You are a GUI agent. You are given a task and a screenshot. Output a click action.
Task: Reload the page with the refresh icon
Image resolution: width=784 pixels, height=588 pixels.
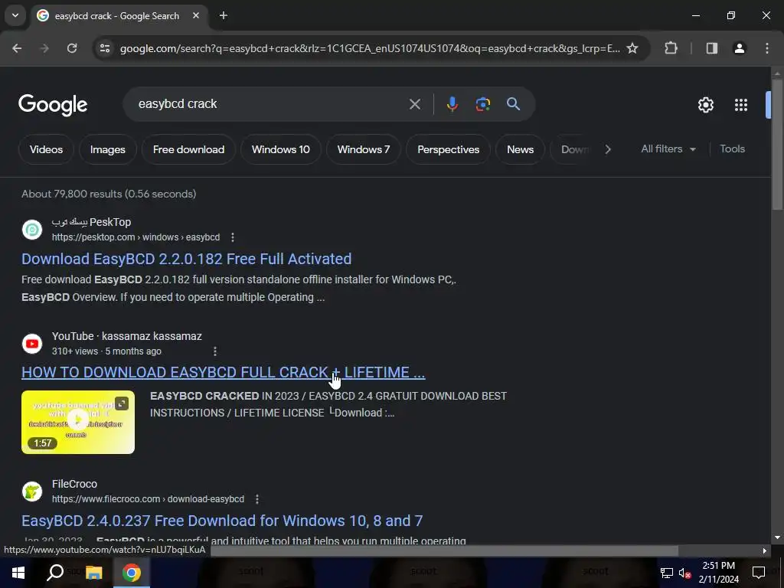click(x=72, y=48)
